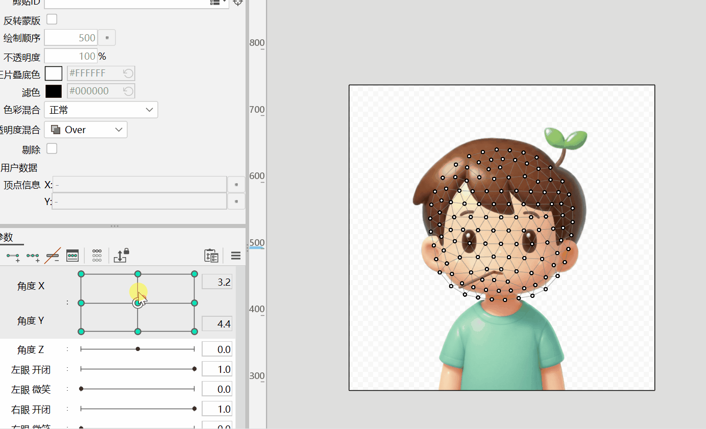Enable the 反转蒙版 checkbox
The height and width of the screenshot is (429, 706).
tap(51, 19)
